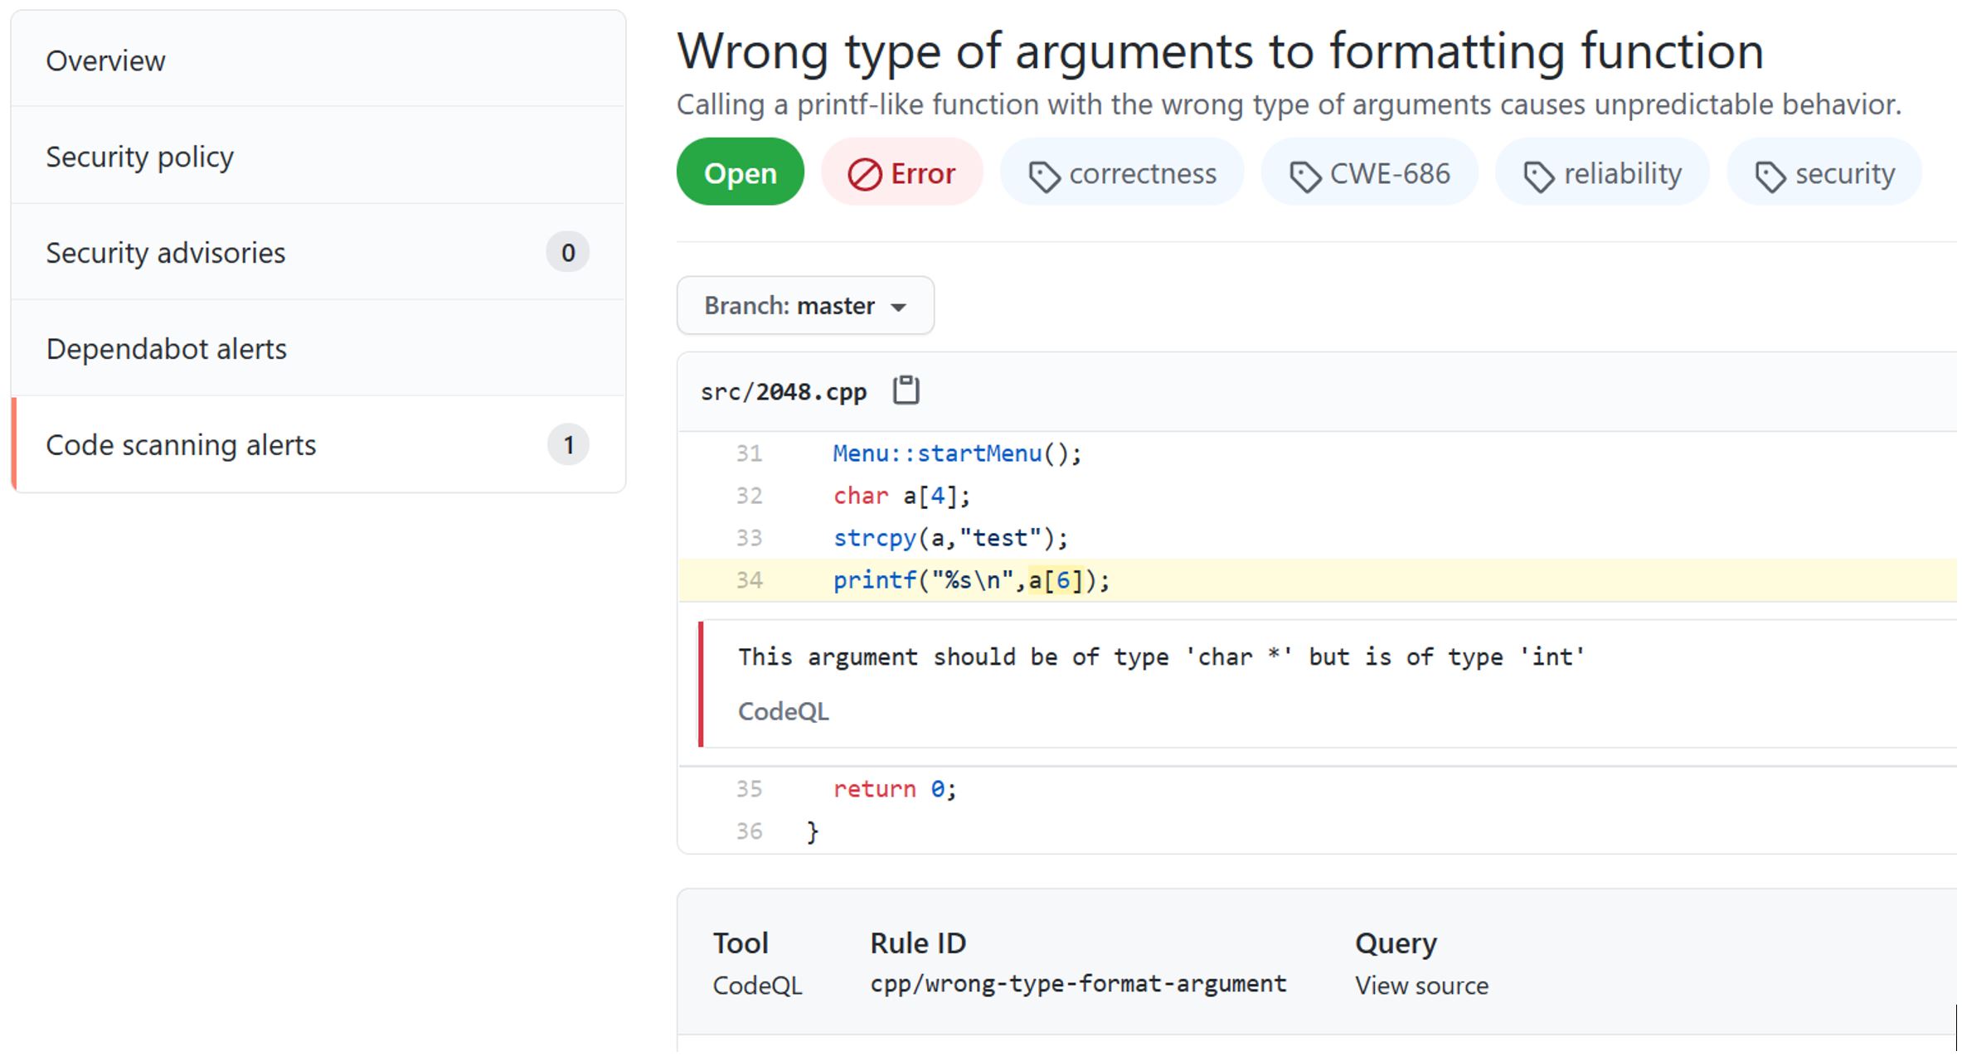
Task: Open View source under Query
Action: tap(1421, 985)
